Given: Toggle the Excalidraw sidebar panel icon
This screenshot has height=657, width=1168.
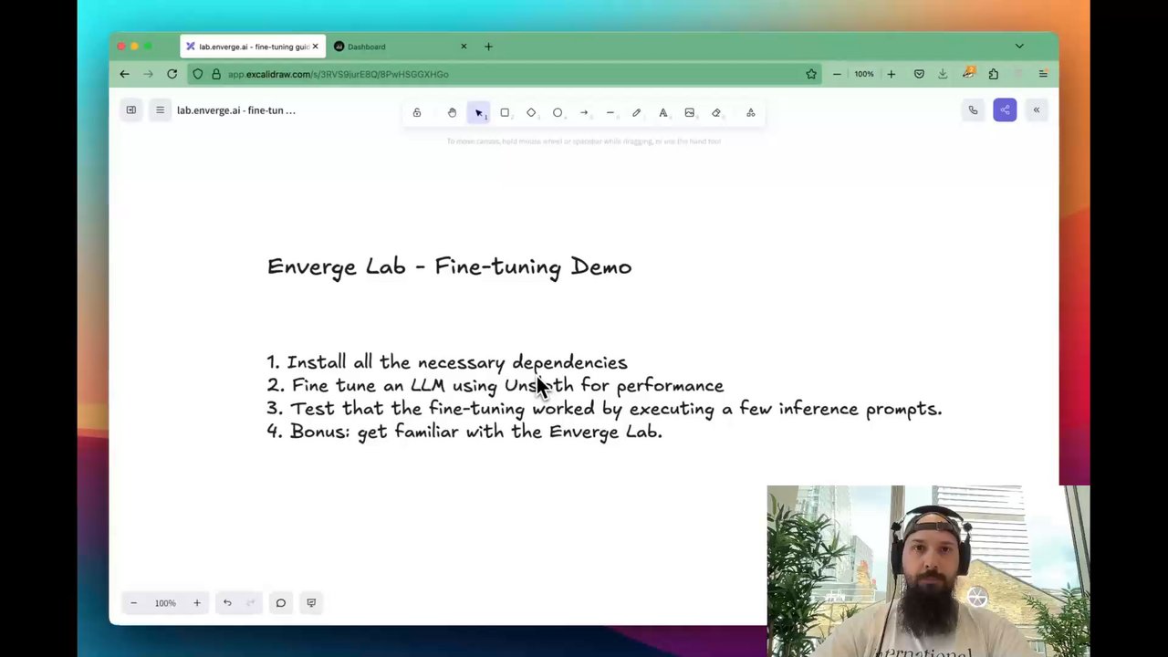Looking at the screenshot, I should (131, 110).
